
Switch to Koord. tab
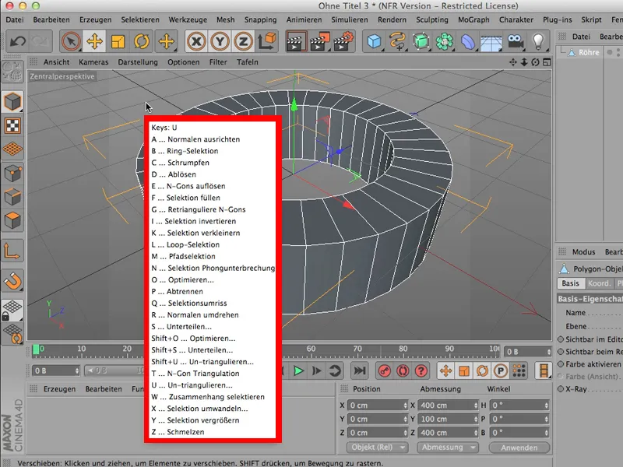point(599,283)
